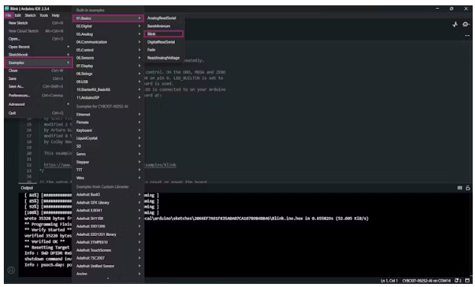This screenshot has height=287, width=475.
Task: Open the Fade example
Action: (x=163, y=49)
